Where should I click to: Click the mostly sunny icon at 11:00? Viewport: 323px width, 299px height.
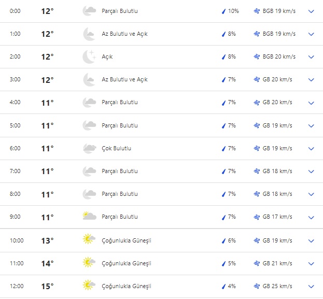[89, 263]
